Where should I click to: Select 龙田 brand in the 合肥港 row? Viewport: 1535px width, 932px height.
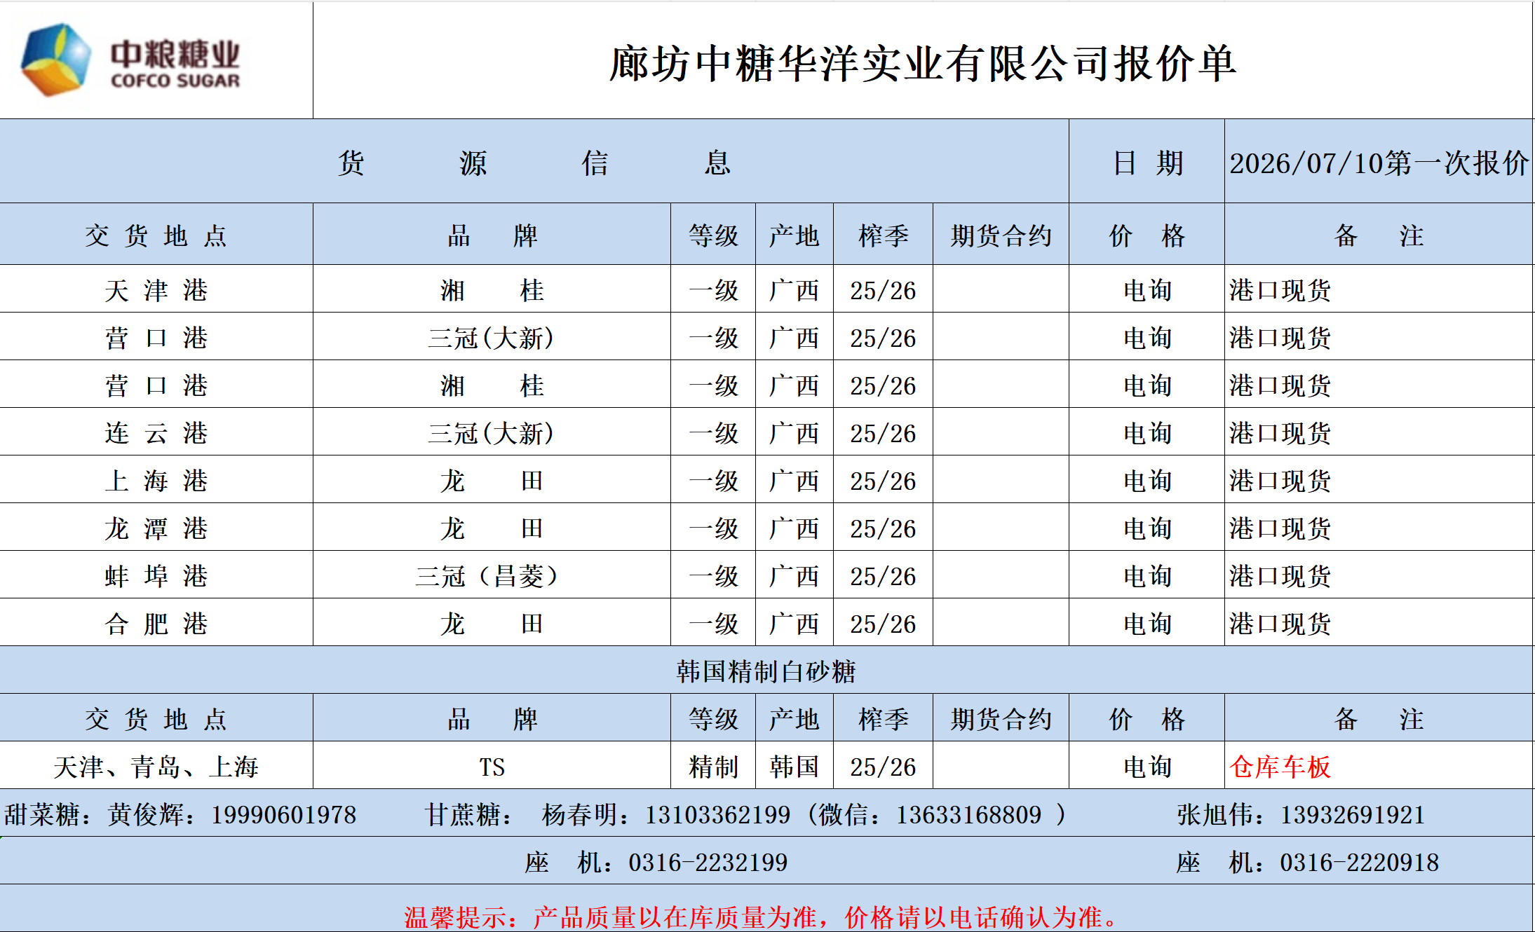point(492,624)
